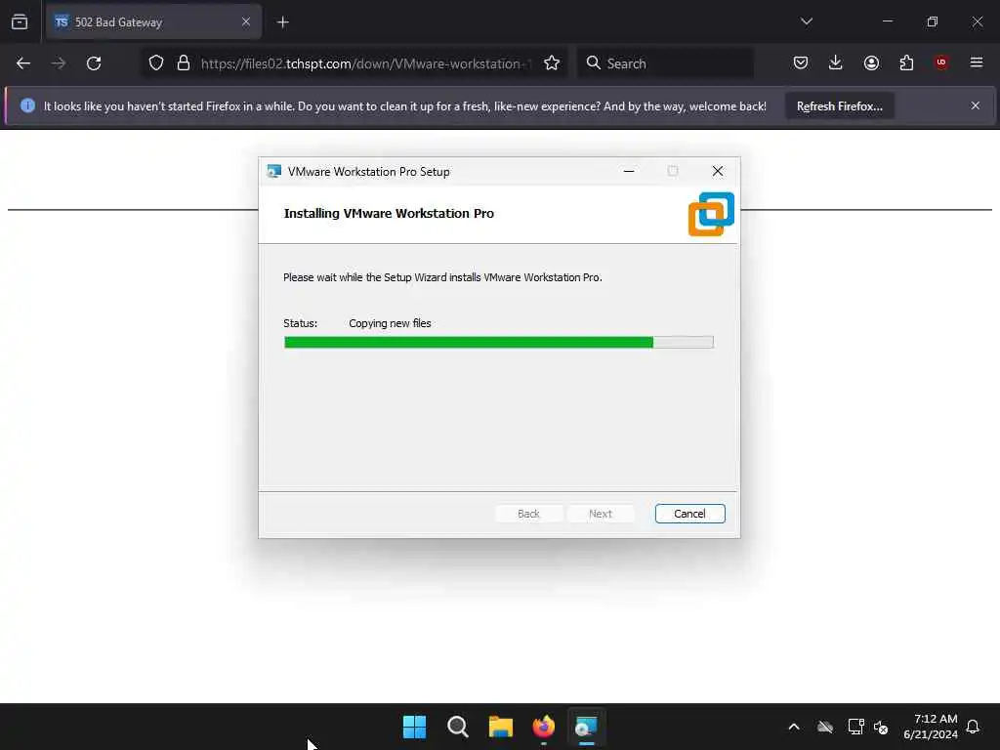
Task: Reload the current page
Action: 94,63
